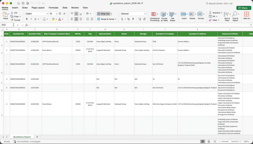Increase font size with larger A
Viewport: 253px width, 144px height.
pyautogui.click(x=60, y=14)
